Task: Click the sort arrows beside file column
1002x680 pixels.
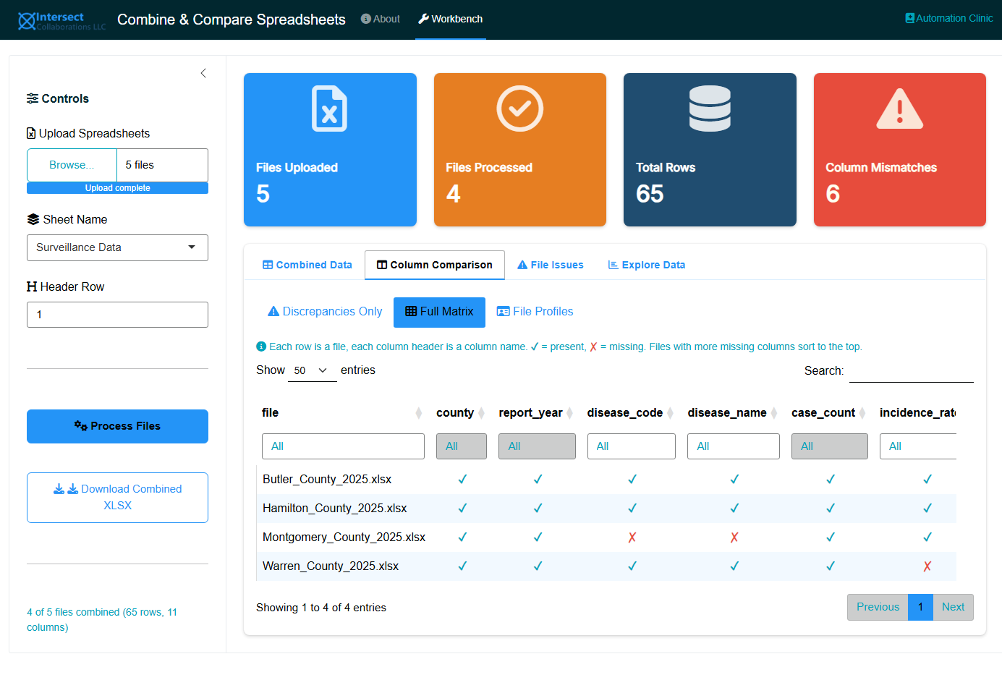Action: 418,413
